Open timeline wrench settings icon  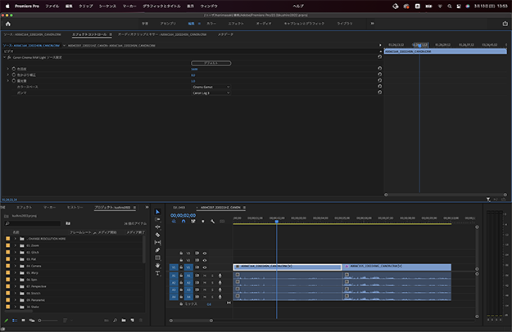click(212, 222)
